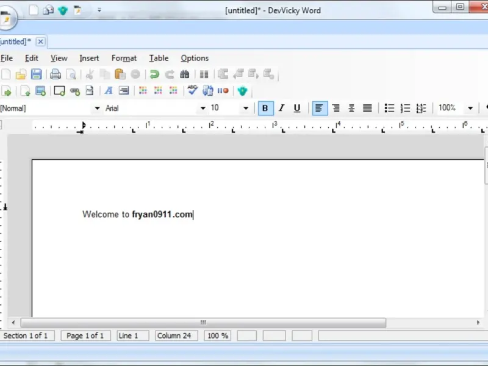Run spell check with the ABC checkmark icon
Screen dimensions: 488x366
click(x=192, y=90)
